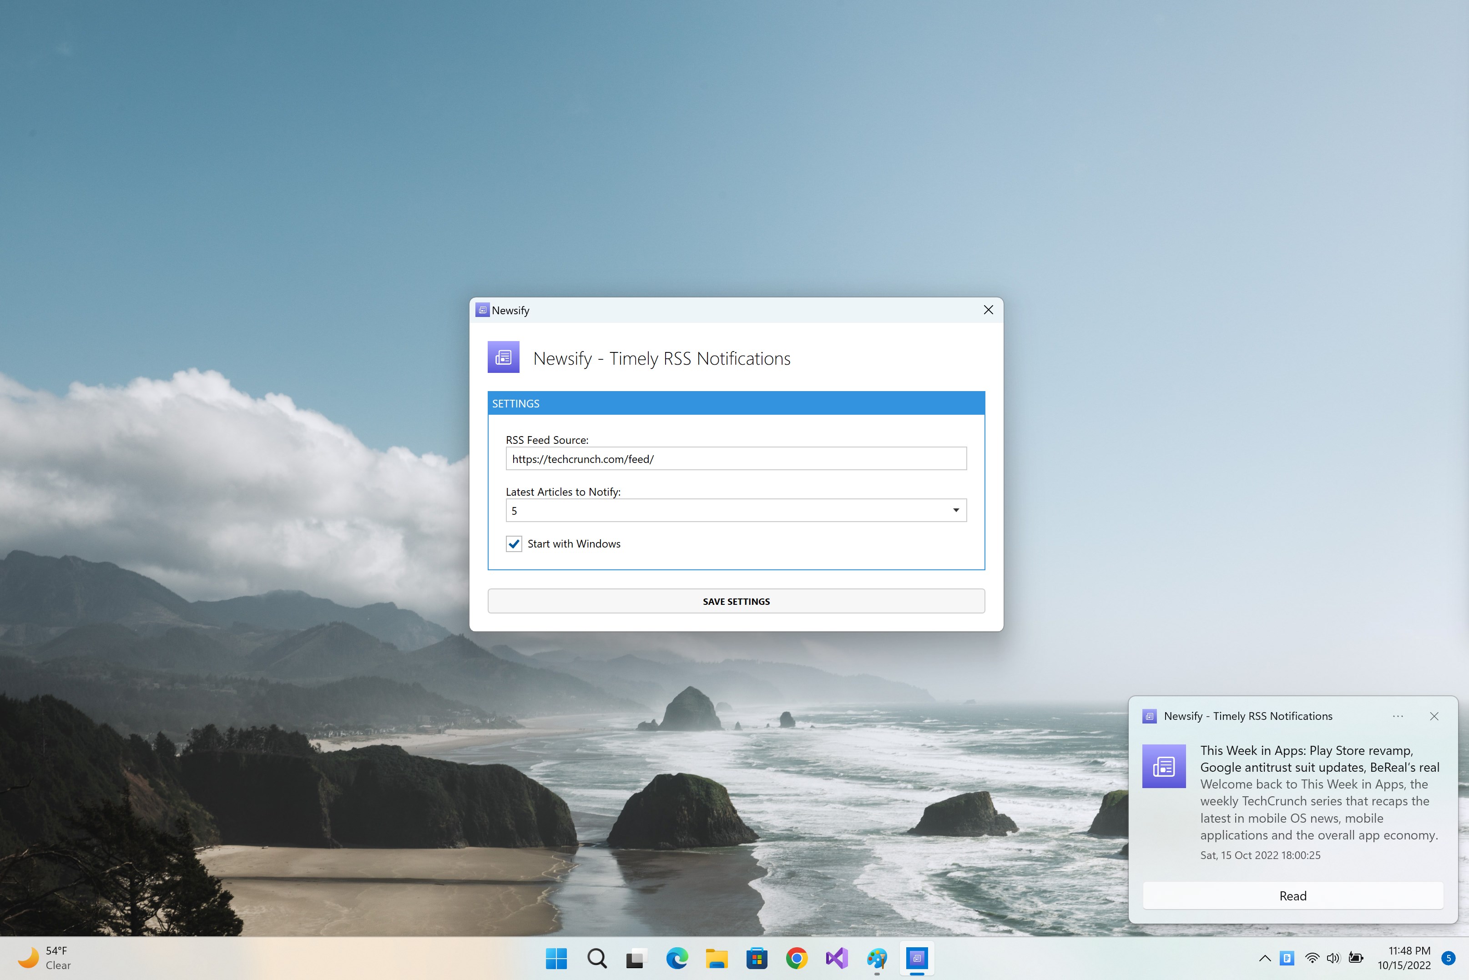
Task: Dismiss the Newsify notification toast
Action: tap(1434, 716)
